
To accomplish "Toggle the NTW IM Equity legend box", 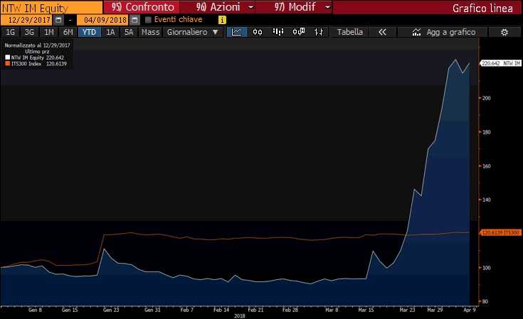I will pyautogui.click(x=7, y=58).
